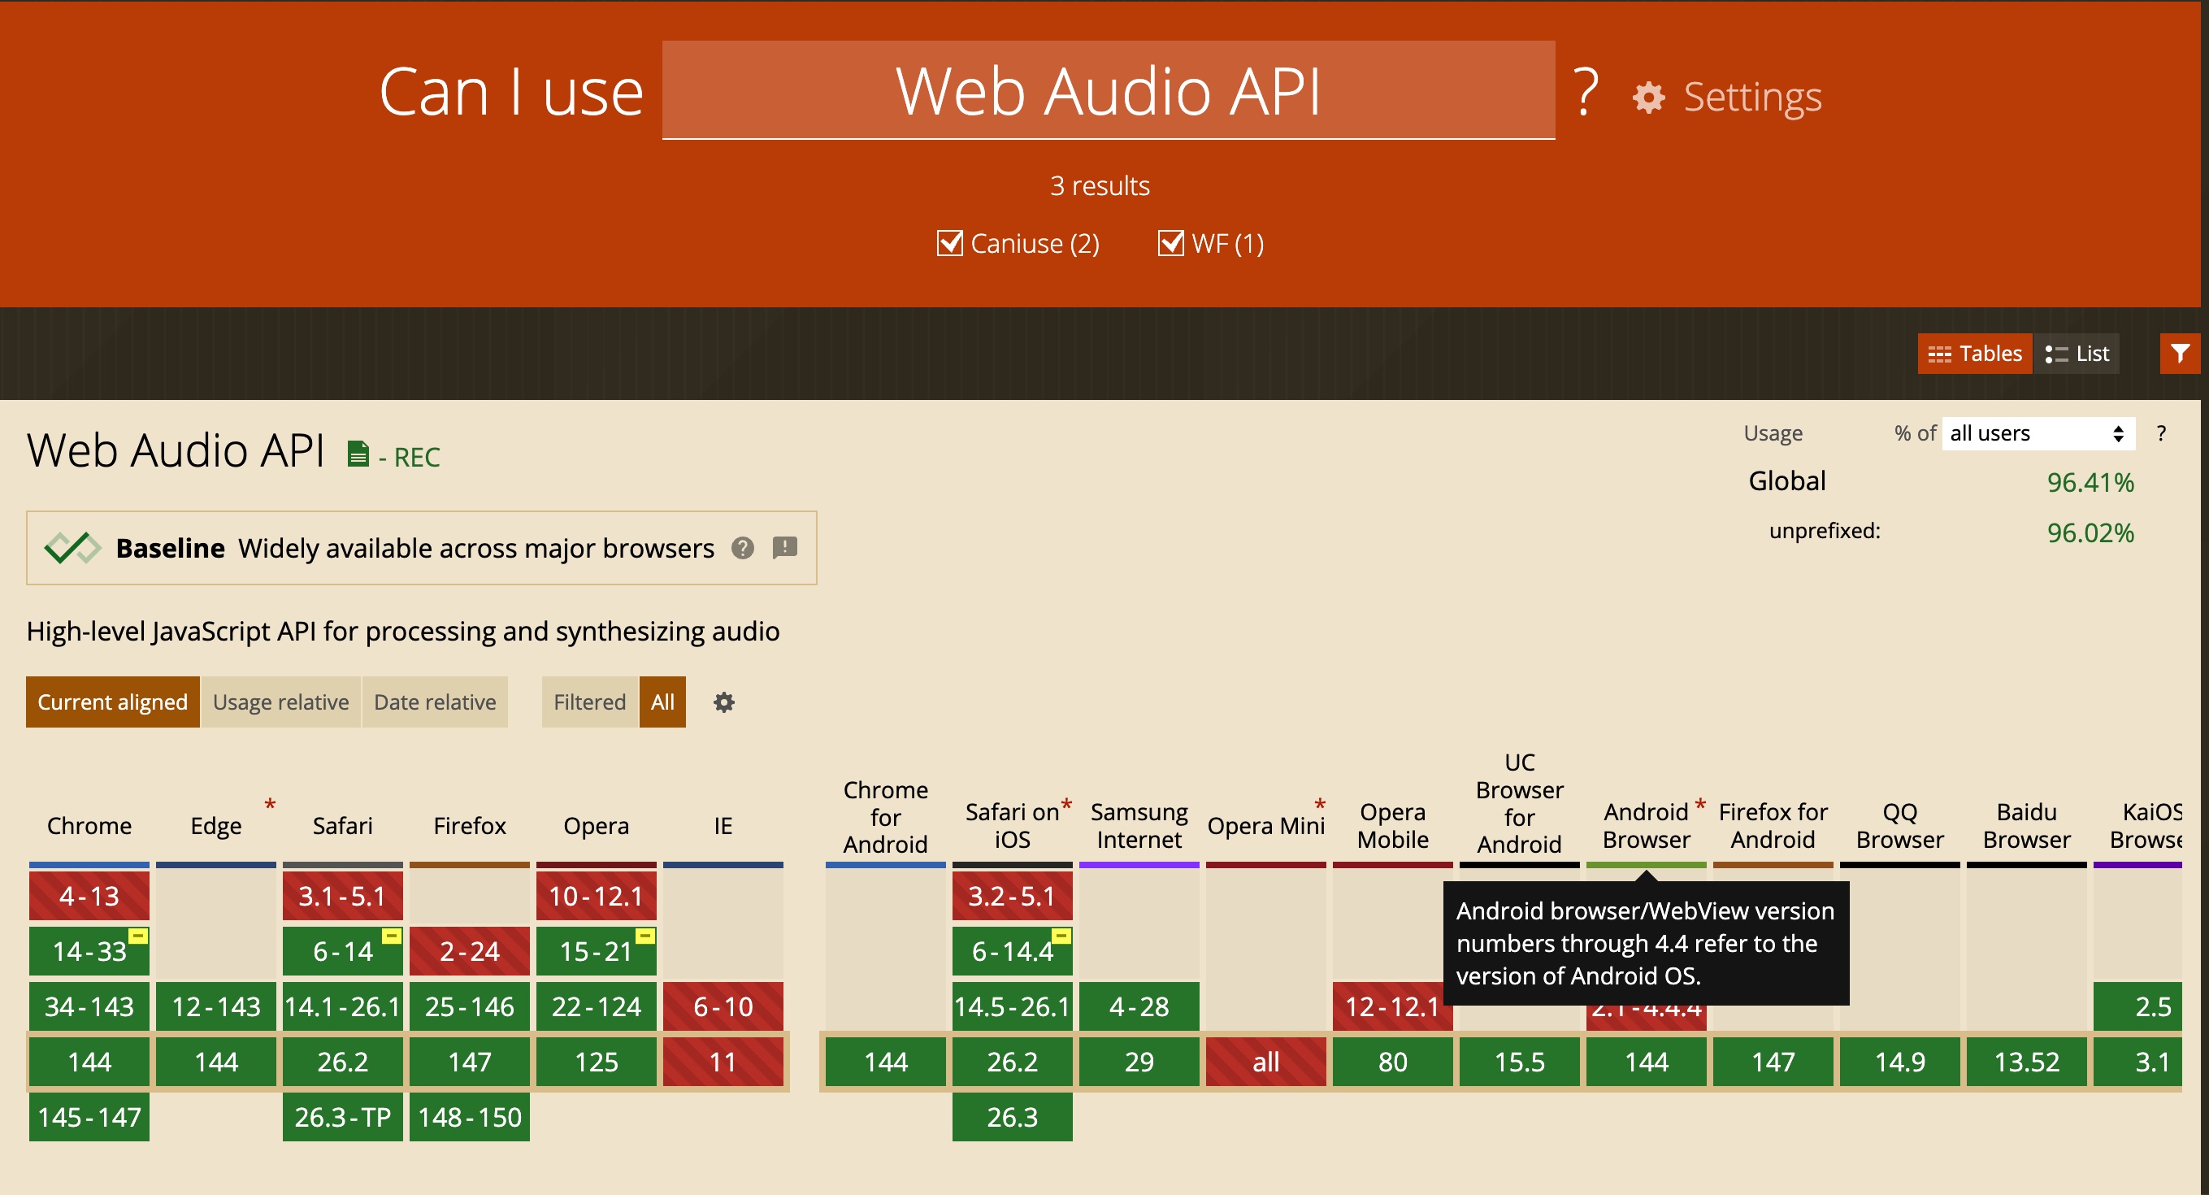Switch to List view
The height and width of the screenshot is (1195, 2209).
coord(2076,354)
